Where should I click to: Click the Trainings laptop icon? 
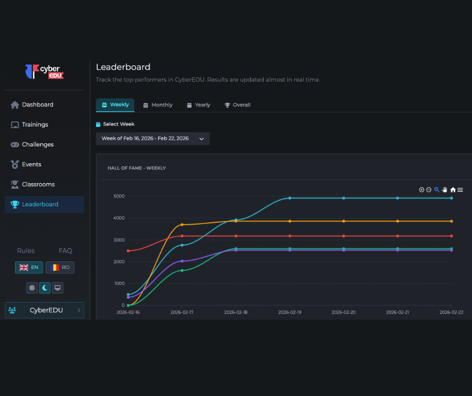coord(15,125)
